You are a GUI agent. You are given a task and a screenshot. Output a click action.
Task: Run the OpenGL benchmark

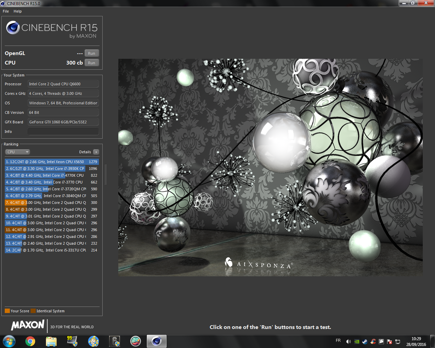click(x=92, y=53)
